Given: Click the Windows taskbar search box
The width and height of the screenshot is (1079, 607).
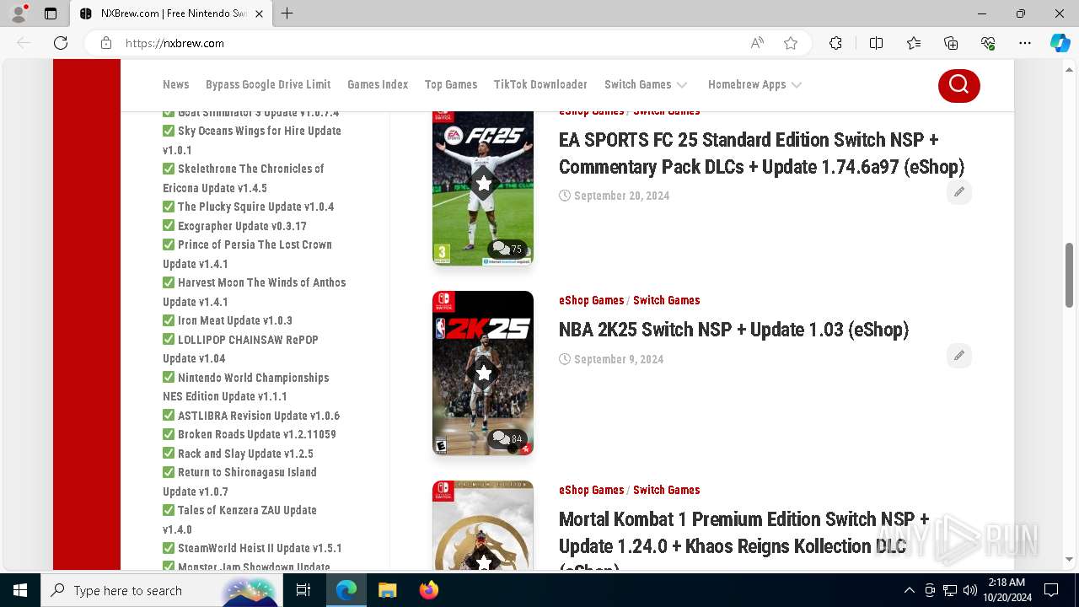Looking at the screenshot, I should click(160, 590).
